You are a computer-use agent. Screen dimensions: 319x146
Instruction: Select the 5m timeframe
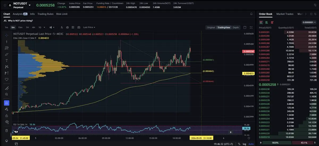pyautogui.click(x=13, y=27)
